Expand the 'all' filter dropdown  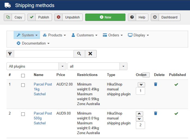click(x=97, y=66)
